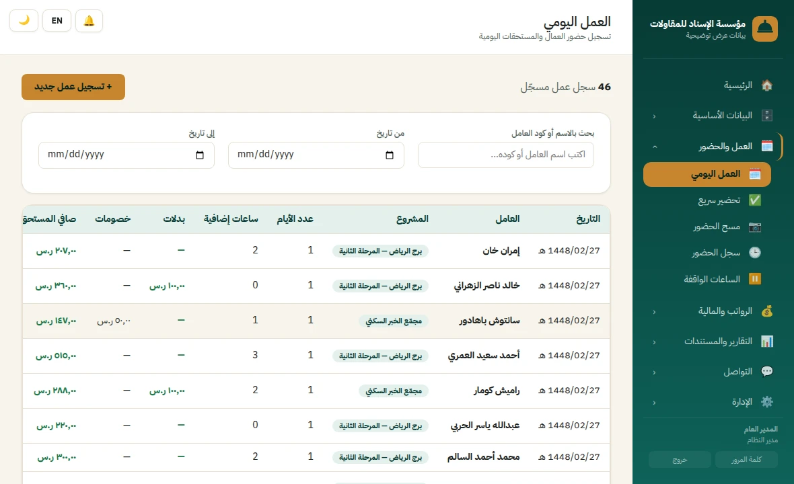This screenshot has width=794, height=484.
Task: Click the project tag in إمران خان row
Action: 380,251
